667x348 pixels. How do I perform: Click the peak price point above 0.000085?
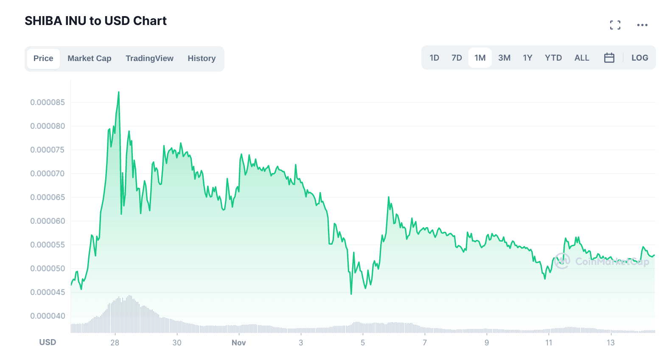click(119, 92)
